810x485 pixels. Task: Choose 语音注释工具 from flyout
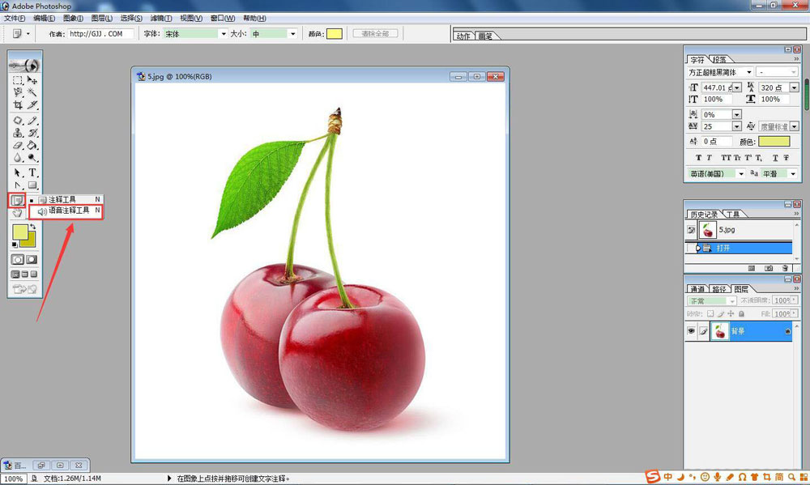66,211
